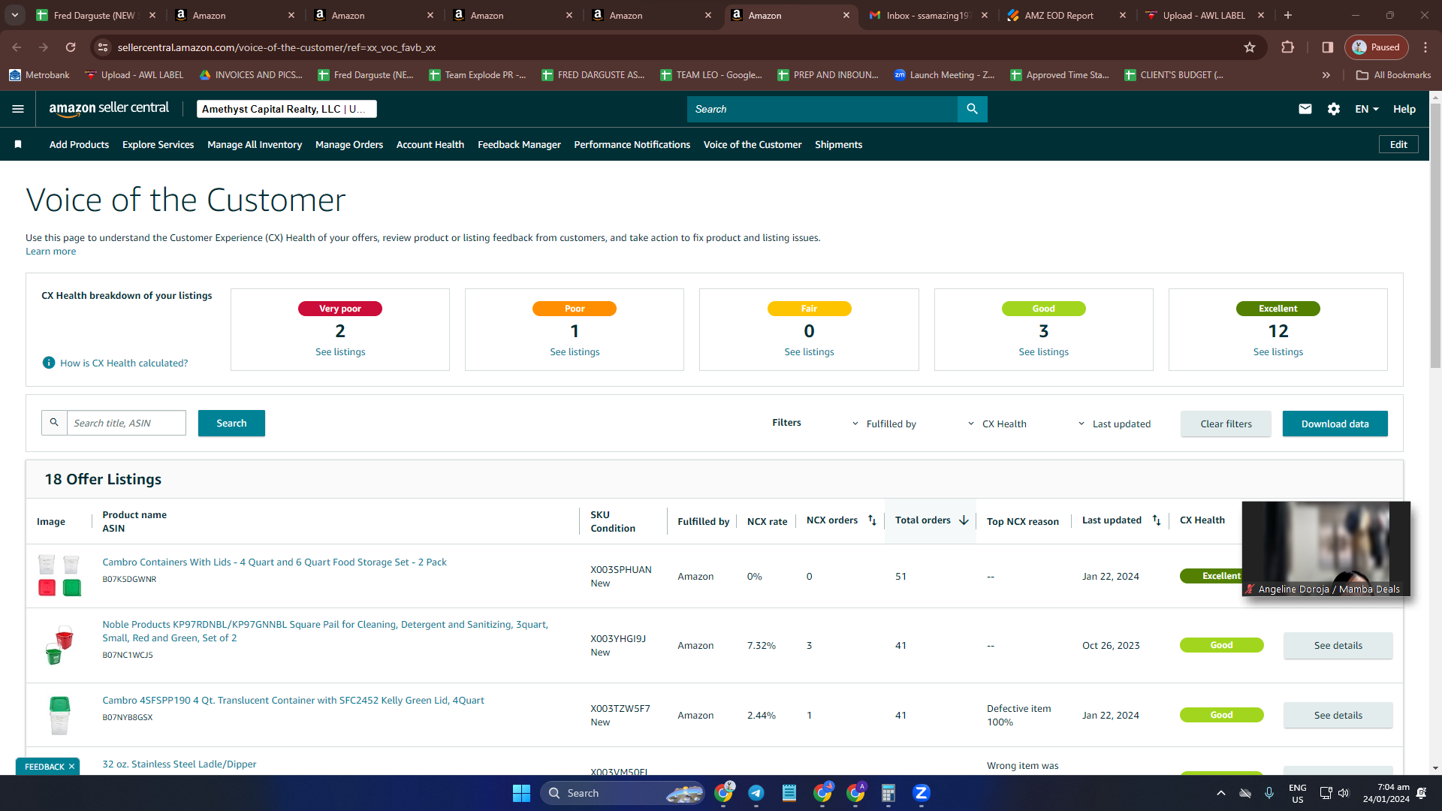Screen dimensions: 1442x811
Task: Click Clear filters button
Action: [1226, 424]
